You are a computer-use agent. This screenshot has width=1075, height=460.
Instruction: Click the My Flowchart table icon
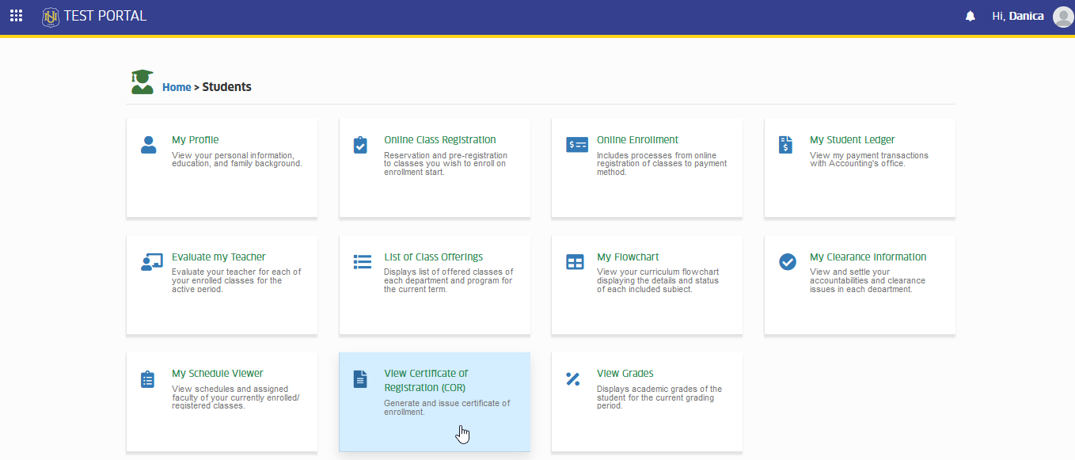[575, 262]
